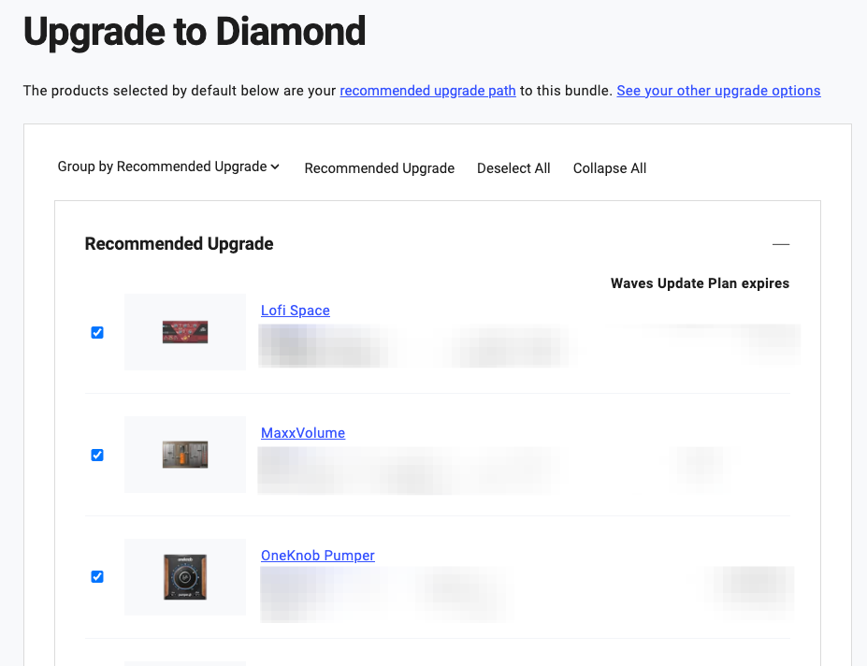This screenshot has width=867, height=666.
Task: Click Deselect All
Action: pos(513,168)
